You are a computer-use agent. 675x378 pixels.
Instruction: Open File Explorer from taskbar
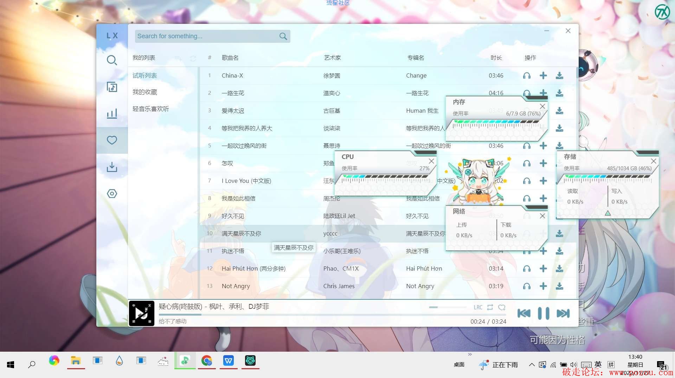(76, 361)
